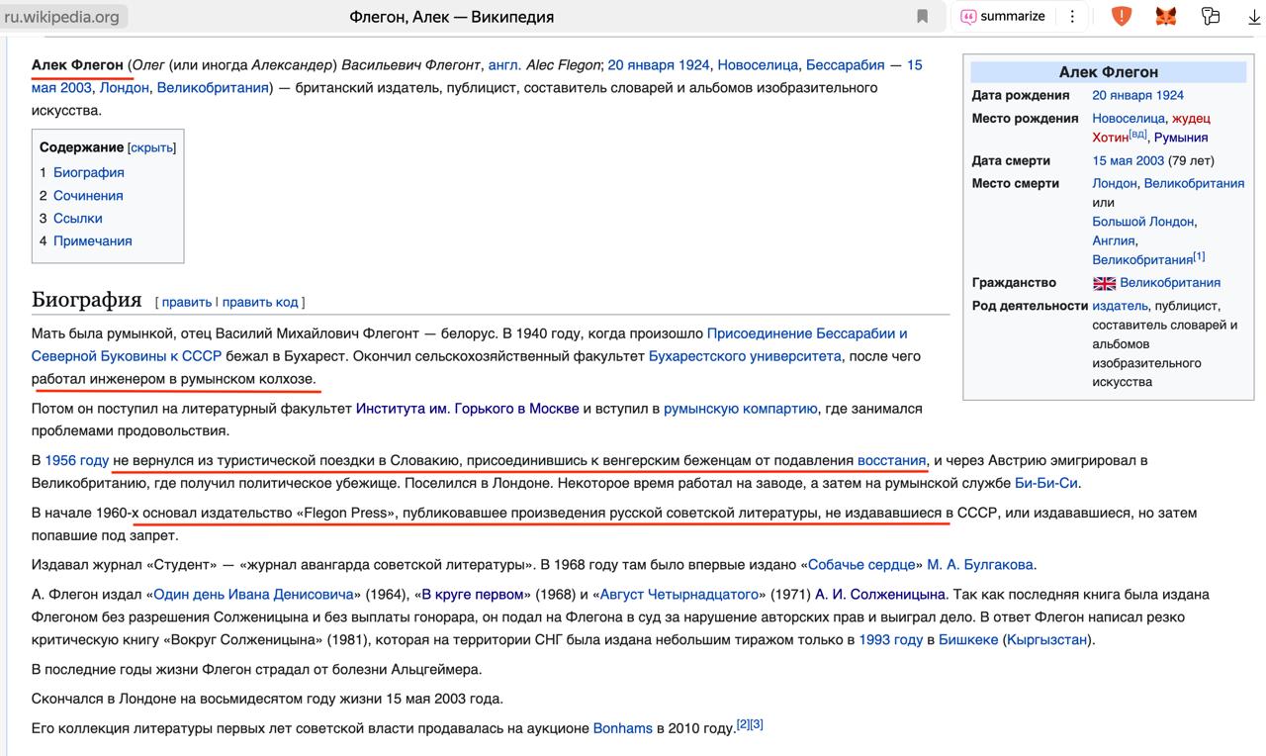Click править код link beside Биография

[x=259, y=302]
